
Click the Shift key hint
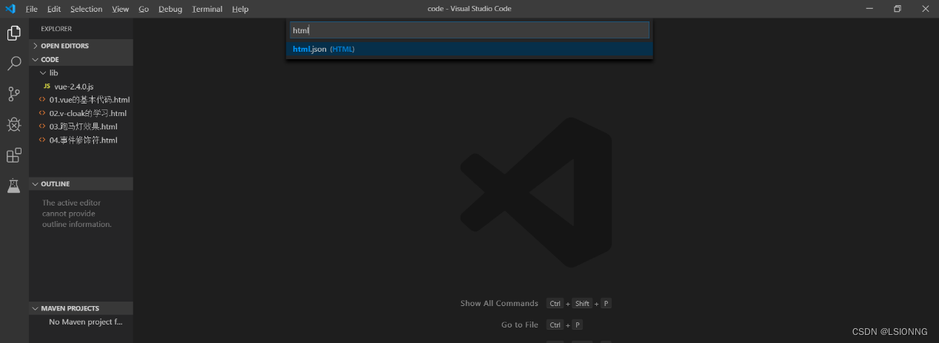pos(582,304)
